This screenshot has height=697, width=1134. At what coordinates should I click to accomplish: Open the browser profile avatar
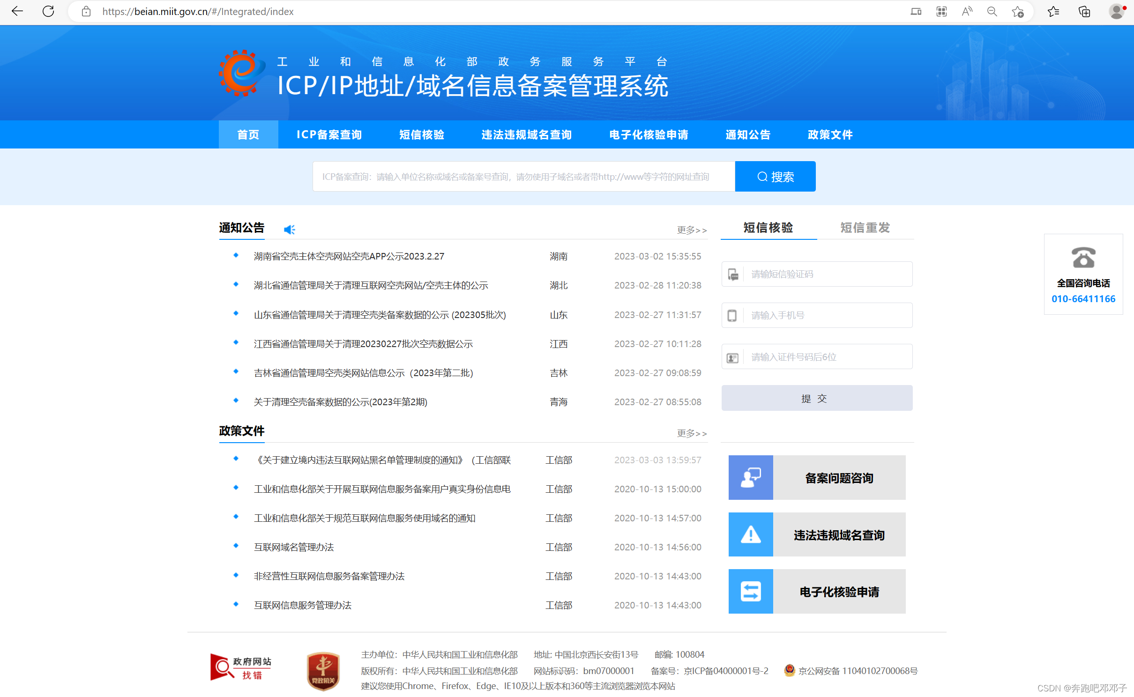click(x=1117, y=11)
